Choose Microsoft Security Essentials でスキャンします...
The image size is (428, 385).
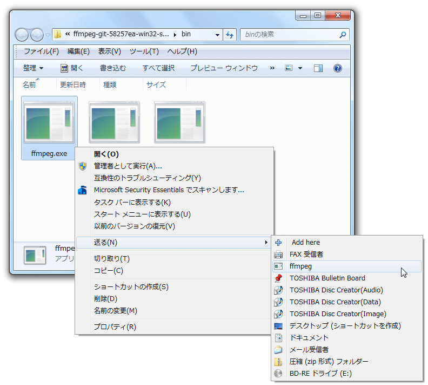click(175, 190)
